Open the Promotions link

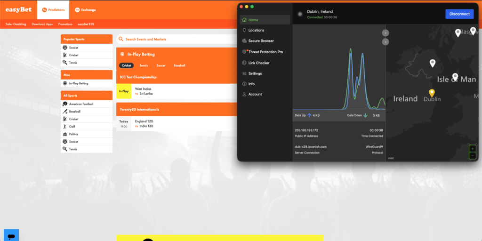65,24
